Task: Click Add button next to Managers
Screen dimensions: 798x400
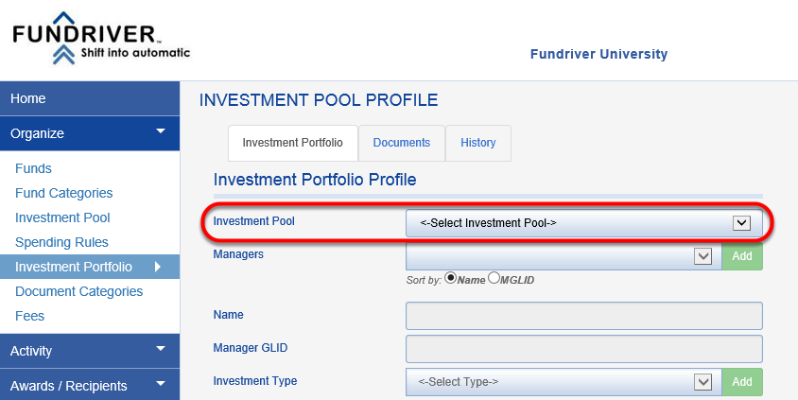Action: coord(742,256)
